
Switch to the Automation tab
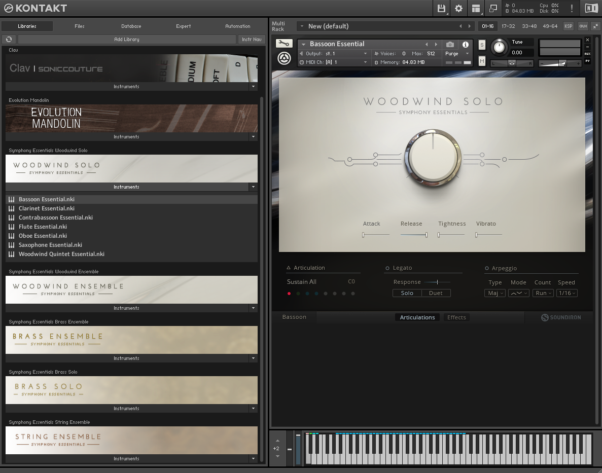point(238,26)
